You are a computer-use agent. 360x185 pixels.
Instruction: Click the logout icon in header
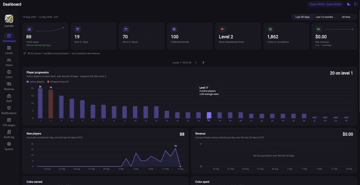coord(356,4)
